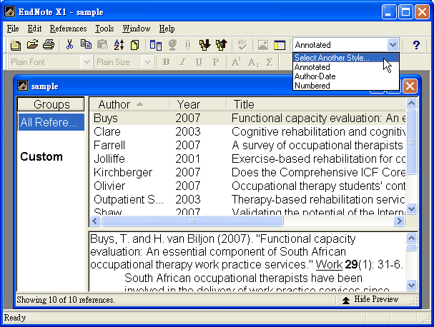Image resolution: width=434 pixels, height=327 pixels.
Task: Click the Annotated style dropdown arrow
Action: coord(393,44)
